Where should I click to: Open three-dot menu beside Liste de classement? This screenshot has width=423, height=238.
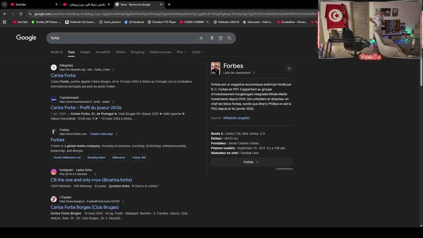(x=254, y=73)
